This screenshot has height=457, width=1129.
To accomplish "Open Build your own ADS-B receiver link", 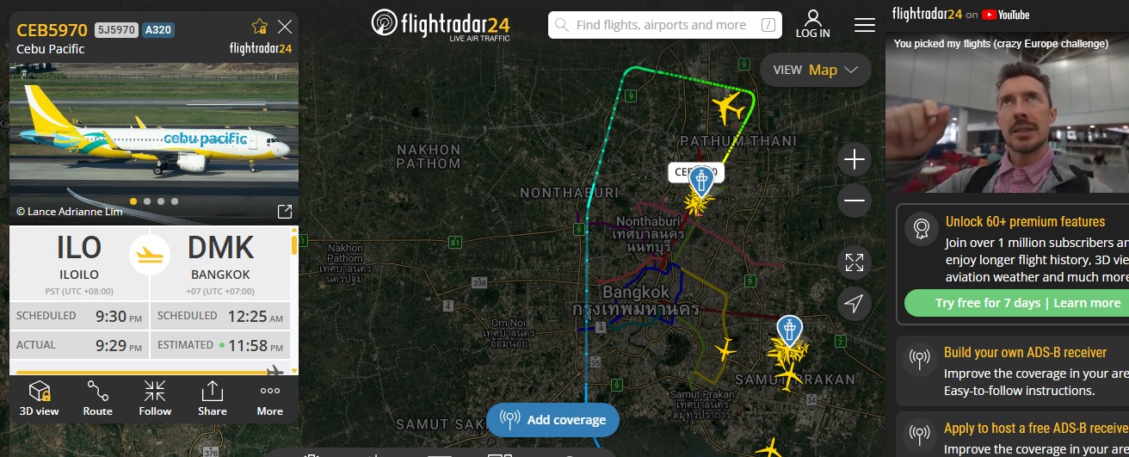I will (x=1025, y=352).
